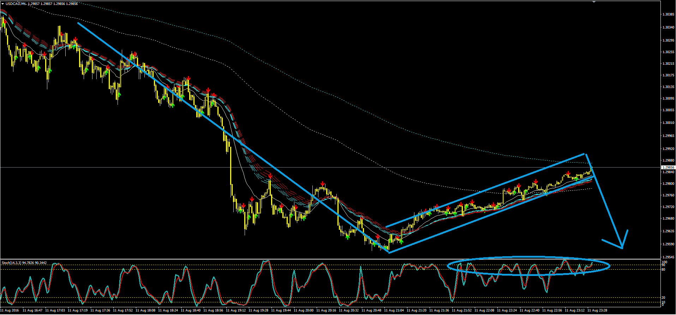This screenshot has width=676, height=315.
Task: Click the 1.29760 price axis label
Action: coord(669,195)
